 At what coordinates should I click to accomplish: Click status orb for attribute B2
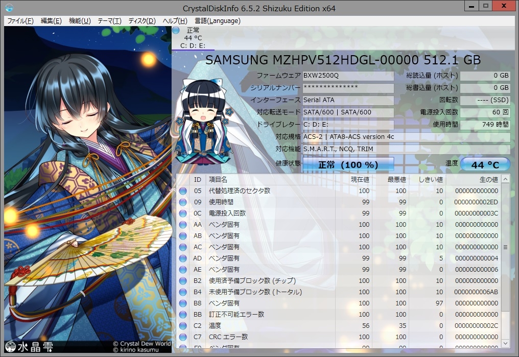[183, 281]
